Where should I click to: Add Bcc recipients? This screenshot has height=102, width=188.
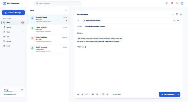(x=178, y=21)
